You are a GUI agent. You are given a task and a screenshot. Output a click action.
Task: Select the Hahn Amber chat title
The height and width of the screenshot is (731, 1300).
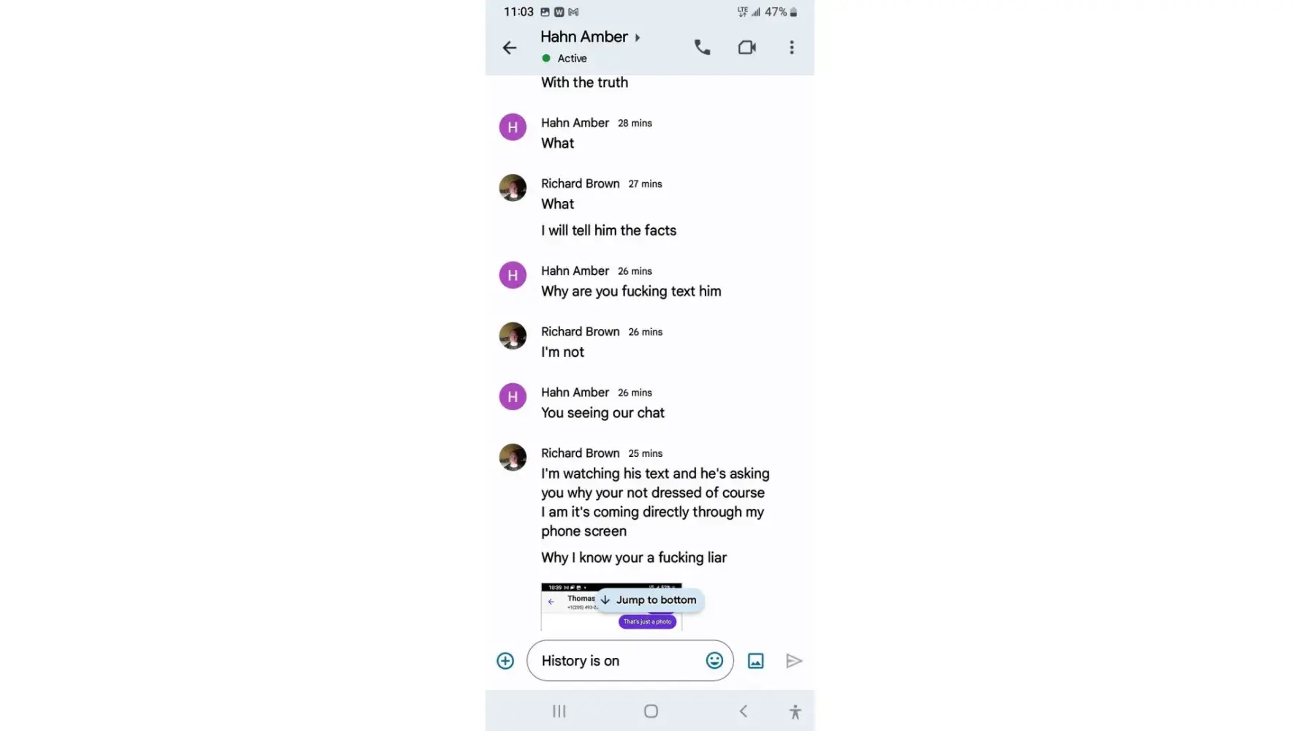tap(583, 37)
